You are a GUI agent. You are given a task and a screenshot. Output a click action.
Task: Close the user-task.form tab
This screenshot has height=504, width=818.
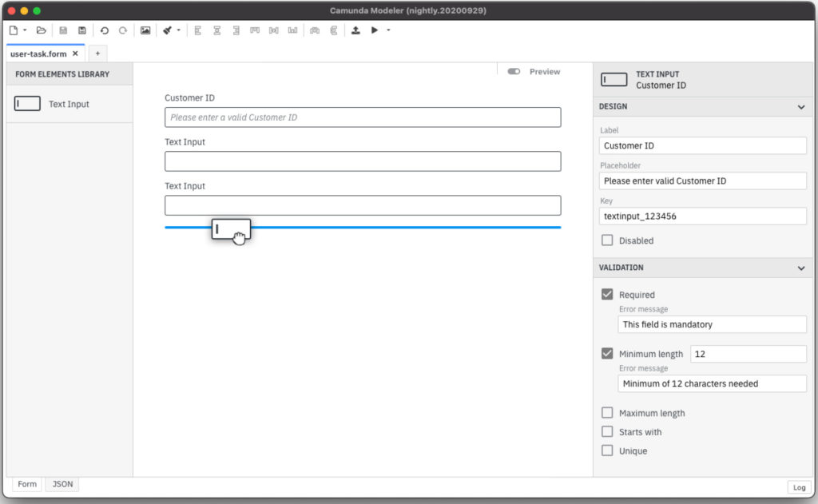click(x=75, y=54)
